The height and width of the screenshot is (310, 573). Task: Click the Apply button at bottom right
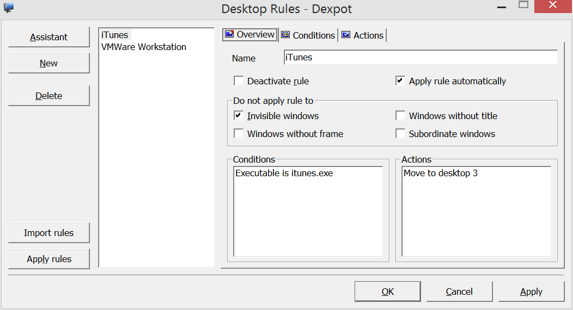click(x=532, y=292)
